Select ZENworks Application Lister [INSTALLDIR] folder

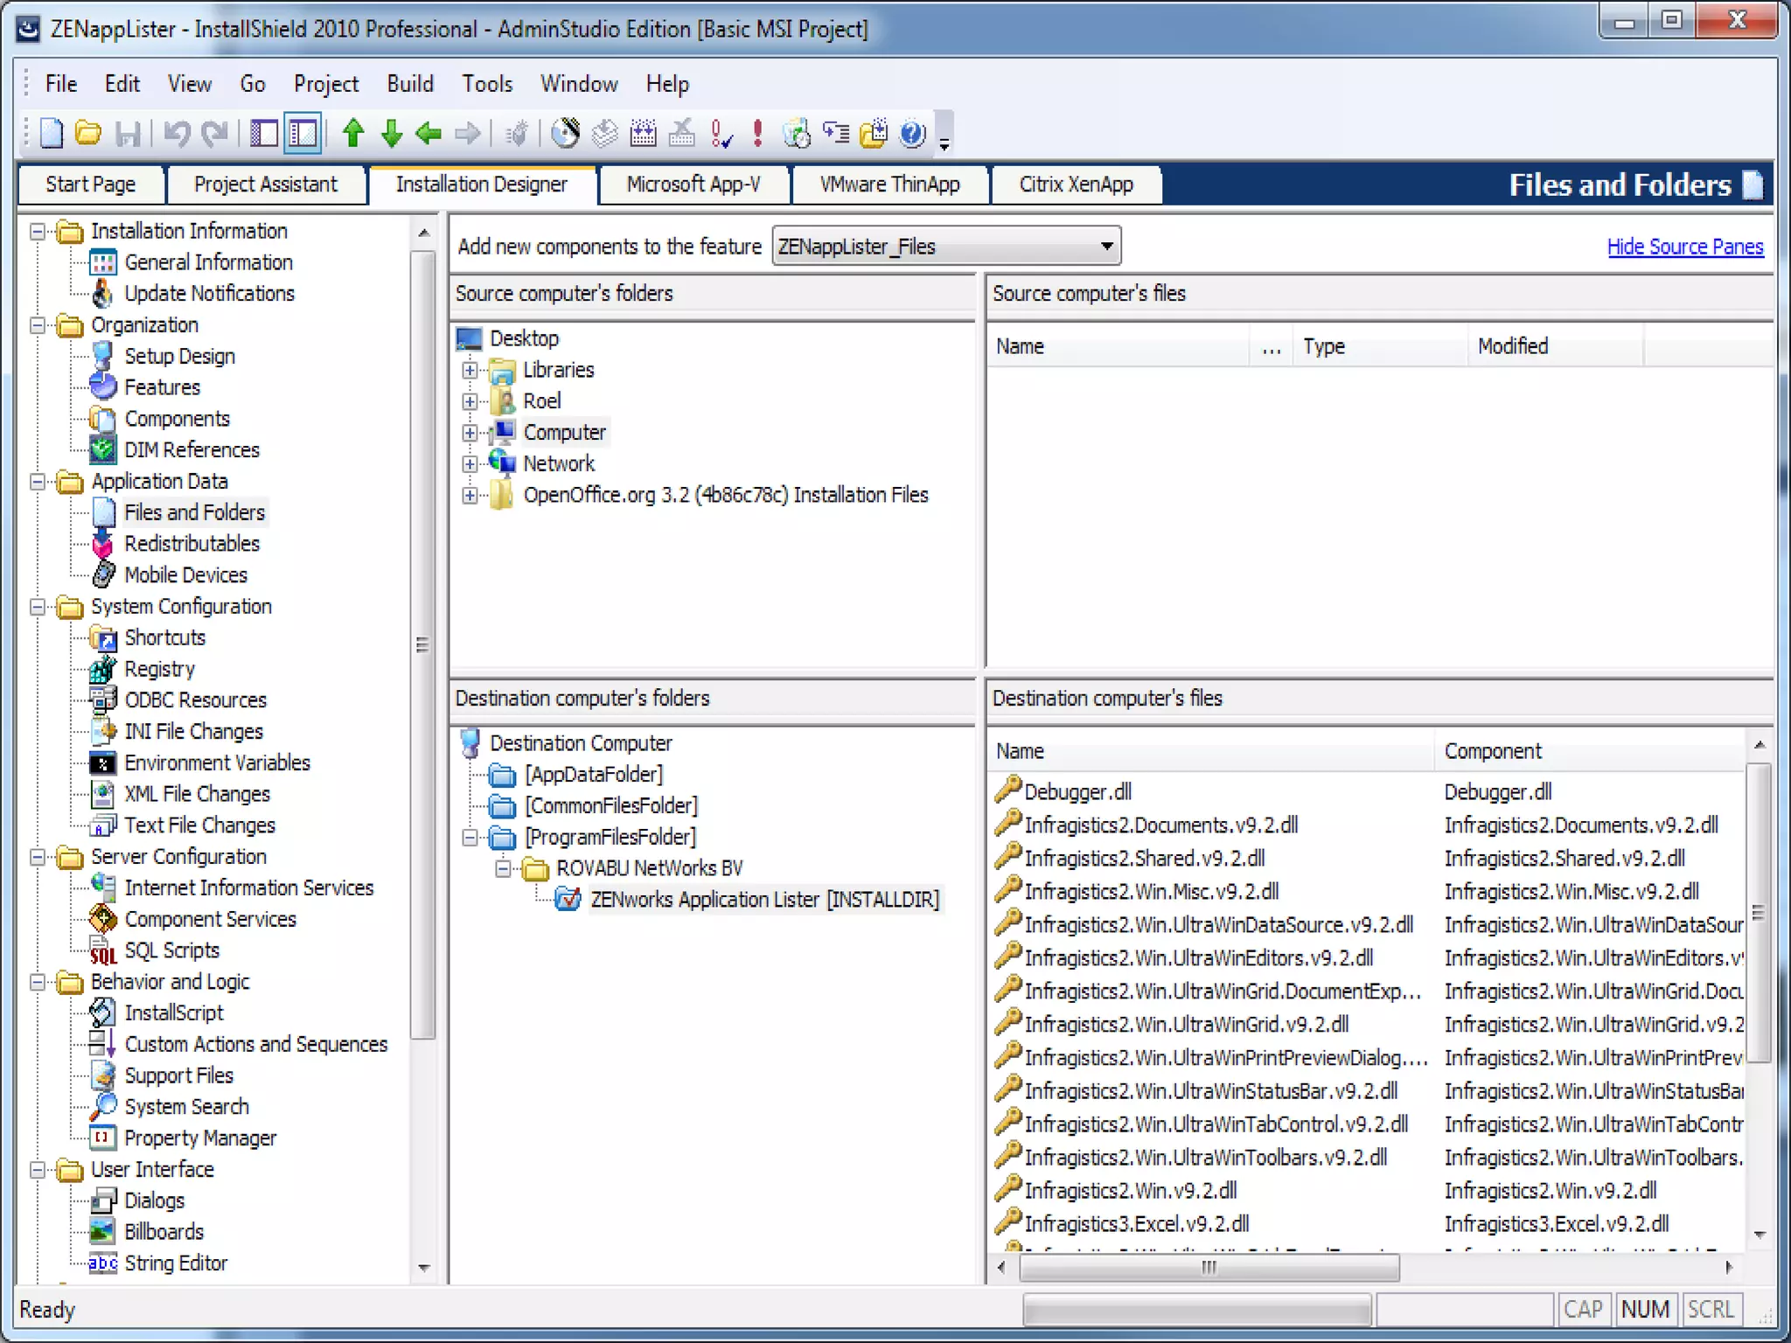pos(764,900)
